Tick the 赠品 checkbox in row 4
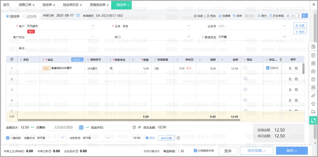 coord(245,100)
